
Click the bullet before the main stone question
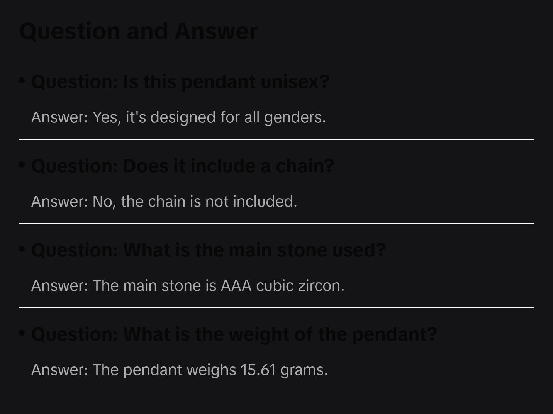[22, 249]
